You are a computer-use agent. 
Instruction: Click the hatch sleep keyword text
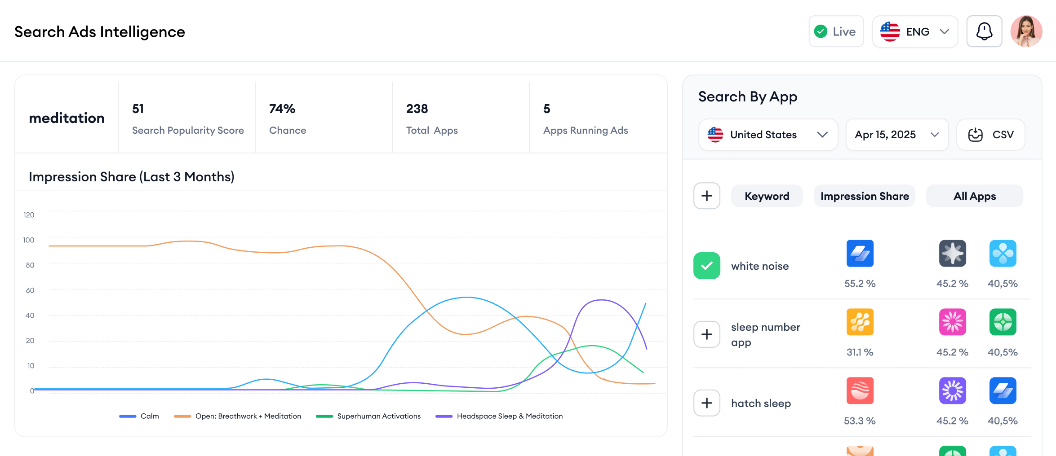(x=761, y=403)
